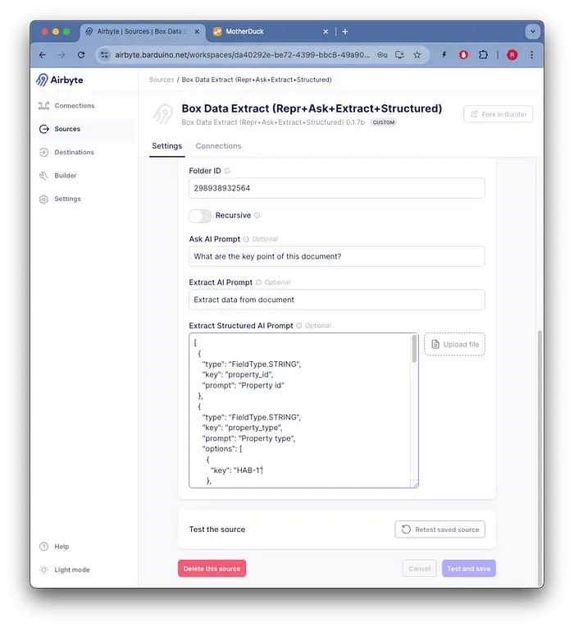Click the red shield extension icon
This screenshot has height=628, width=574.
[463, 55]
